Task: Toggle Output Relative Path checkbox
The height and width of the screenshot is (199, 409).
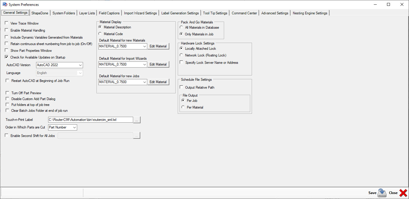Action: tap(182, 87)
